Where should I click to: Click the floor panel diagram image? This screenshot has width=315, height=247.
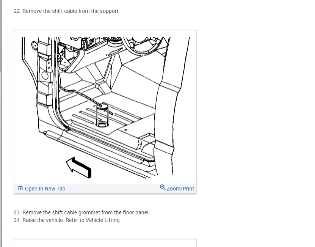(105, 108)
